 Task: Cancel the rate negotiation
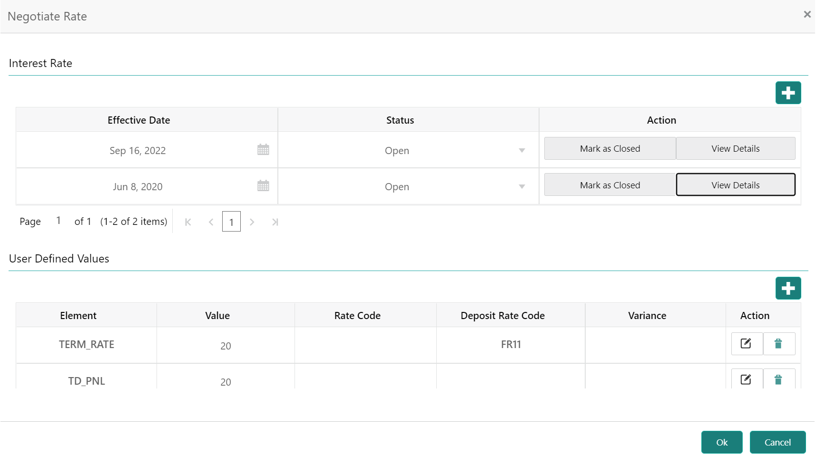pyautogui.click(x=777, y=442)
